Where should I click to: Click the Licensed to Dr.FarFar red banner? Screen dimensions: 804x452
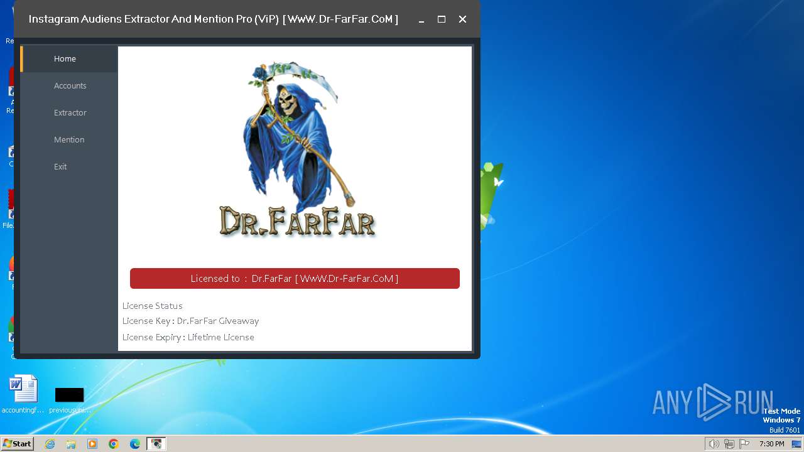(295, 279)
